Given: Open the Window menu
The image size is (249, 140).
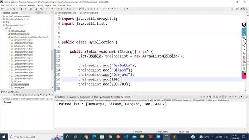Looking at the screenshot, I should tap(61, 5).
